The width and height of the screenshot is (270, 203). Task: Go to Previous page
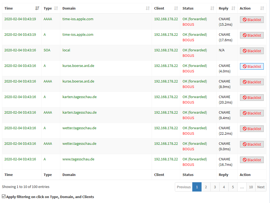click(184, 187)
